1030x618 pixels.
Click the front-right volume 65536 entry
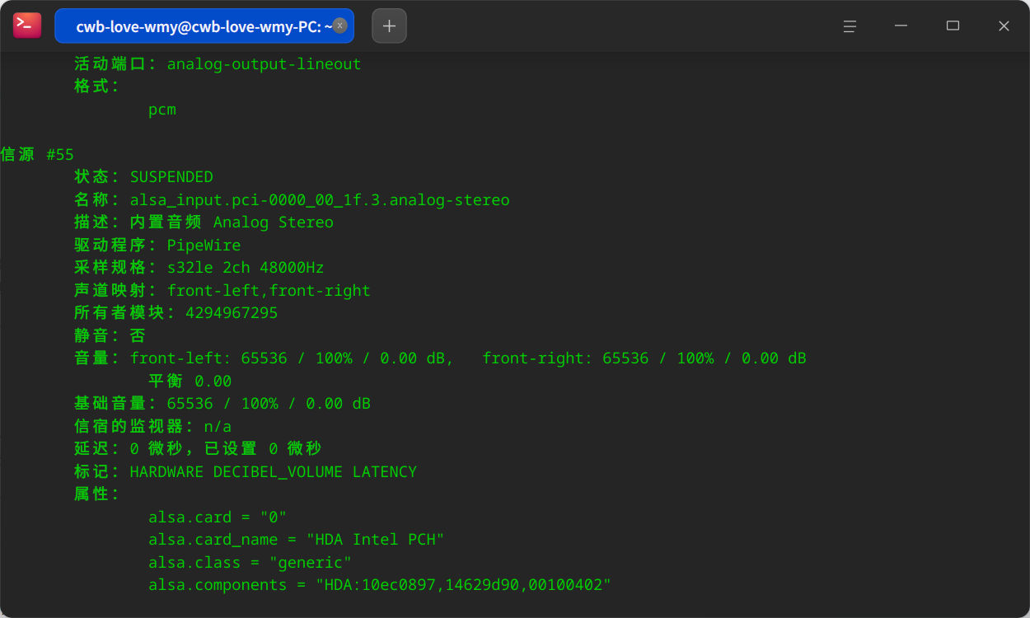pos(644,358)
